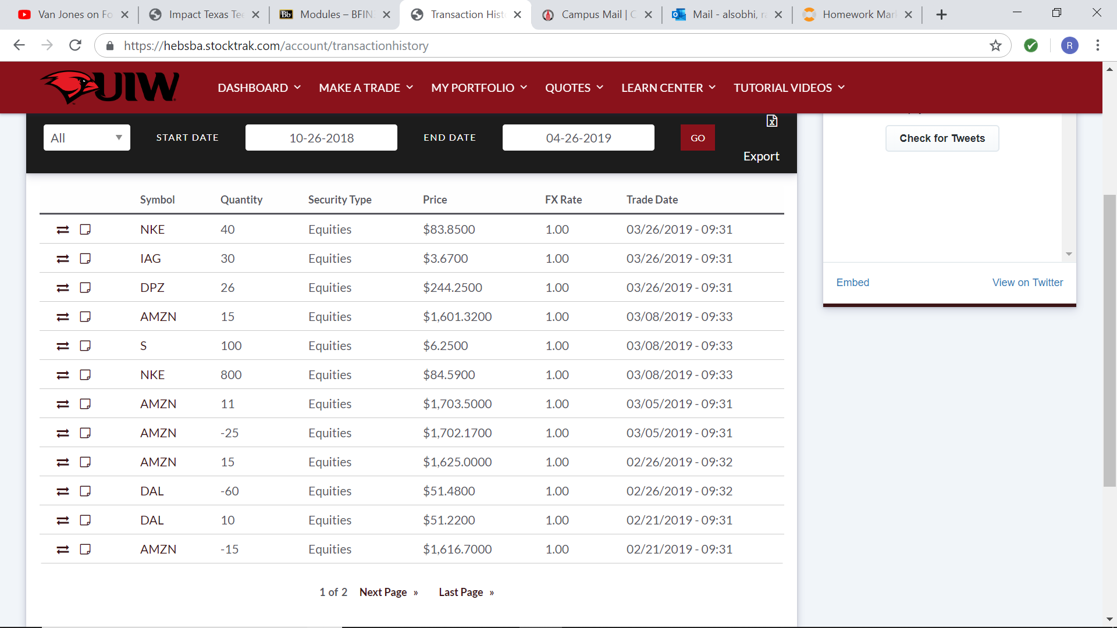Open note icon for NKE 800 row

point(85,375)
